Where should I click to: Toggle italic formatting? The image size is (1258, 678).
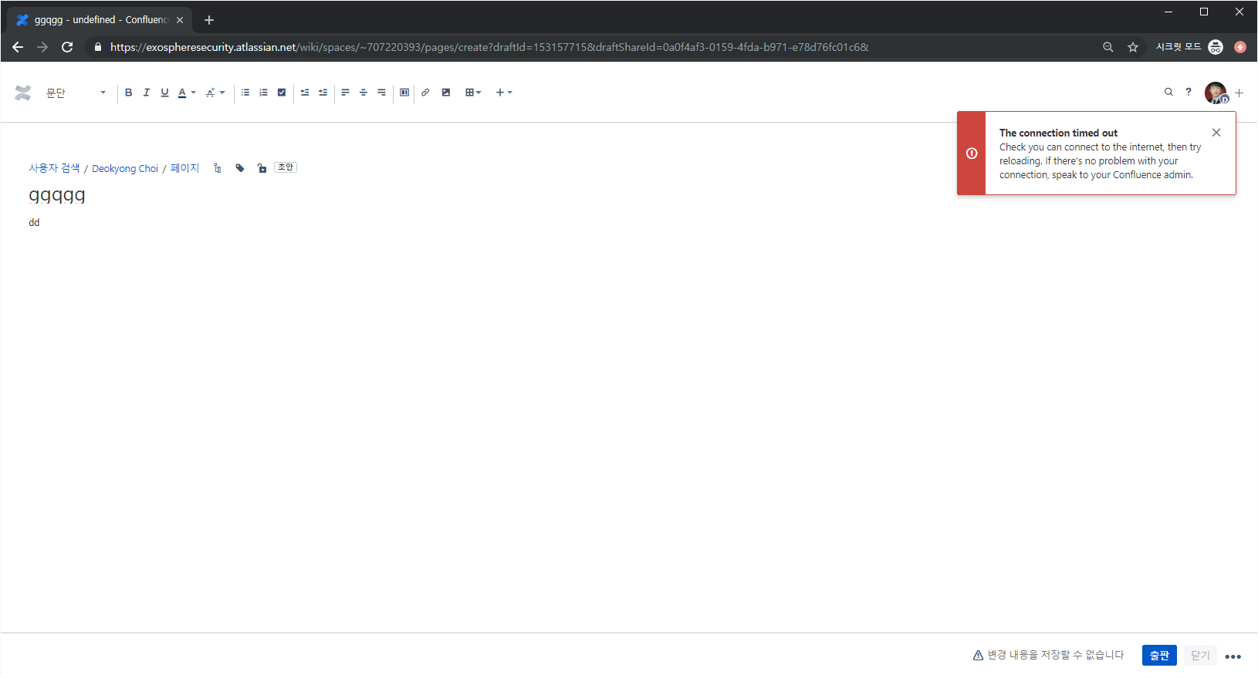[146, 93]
